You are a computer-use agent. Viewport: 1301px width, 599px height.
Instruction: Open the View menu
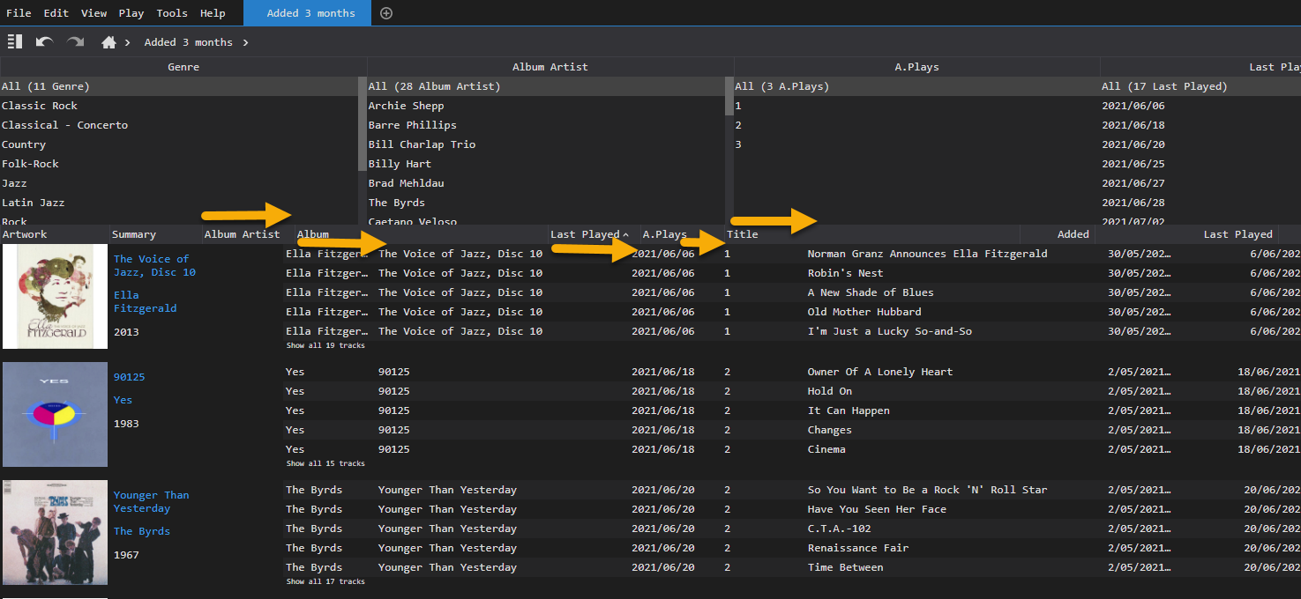[x=93, y=13]
